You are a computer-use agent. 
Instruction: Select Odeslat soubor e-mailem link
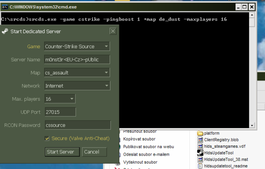146,155
